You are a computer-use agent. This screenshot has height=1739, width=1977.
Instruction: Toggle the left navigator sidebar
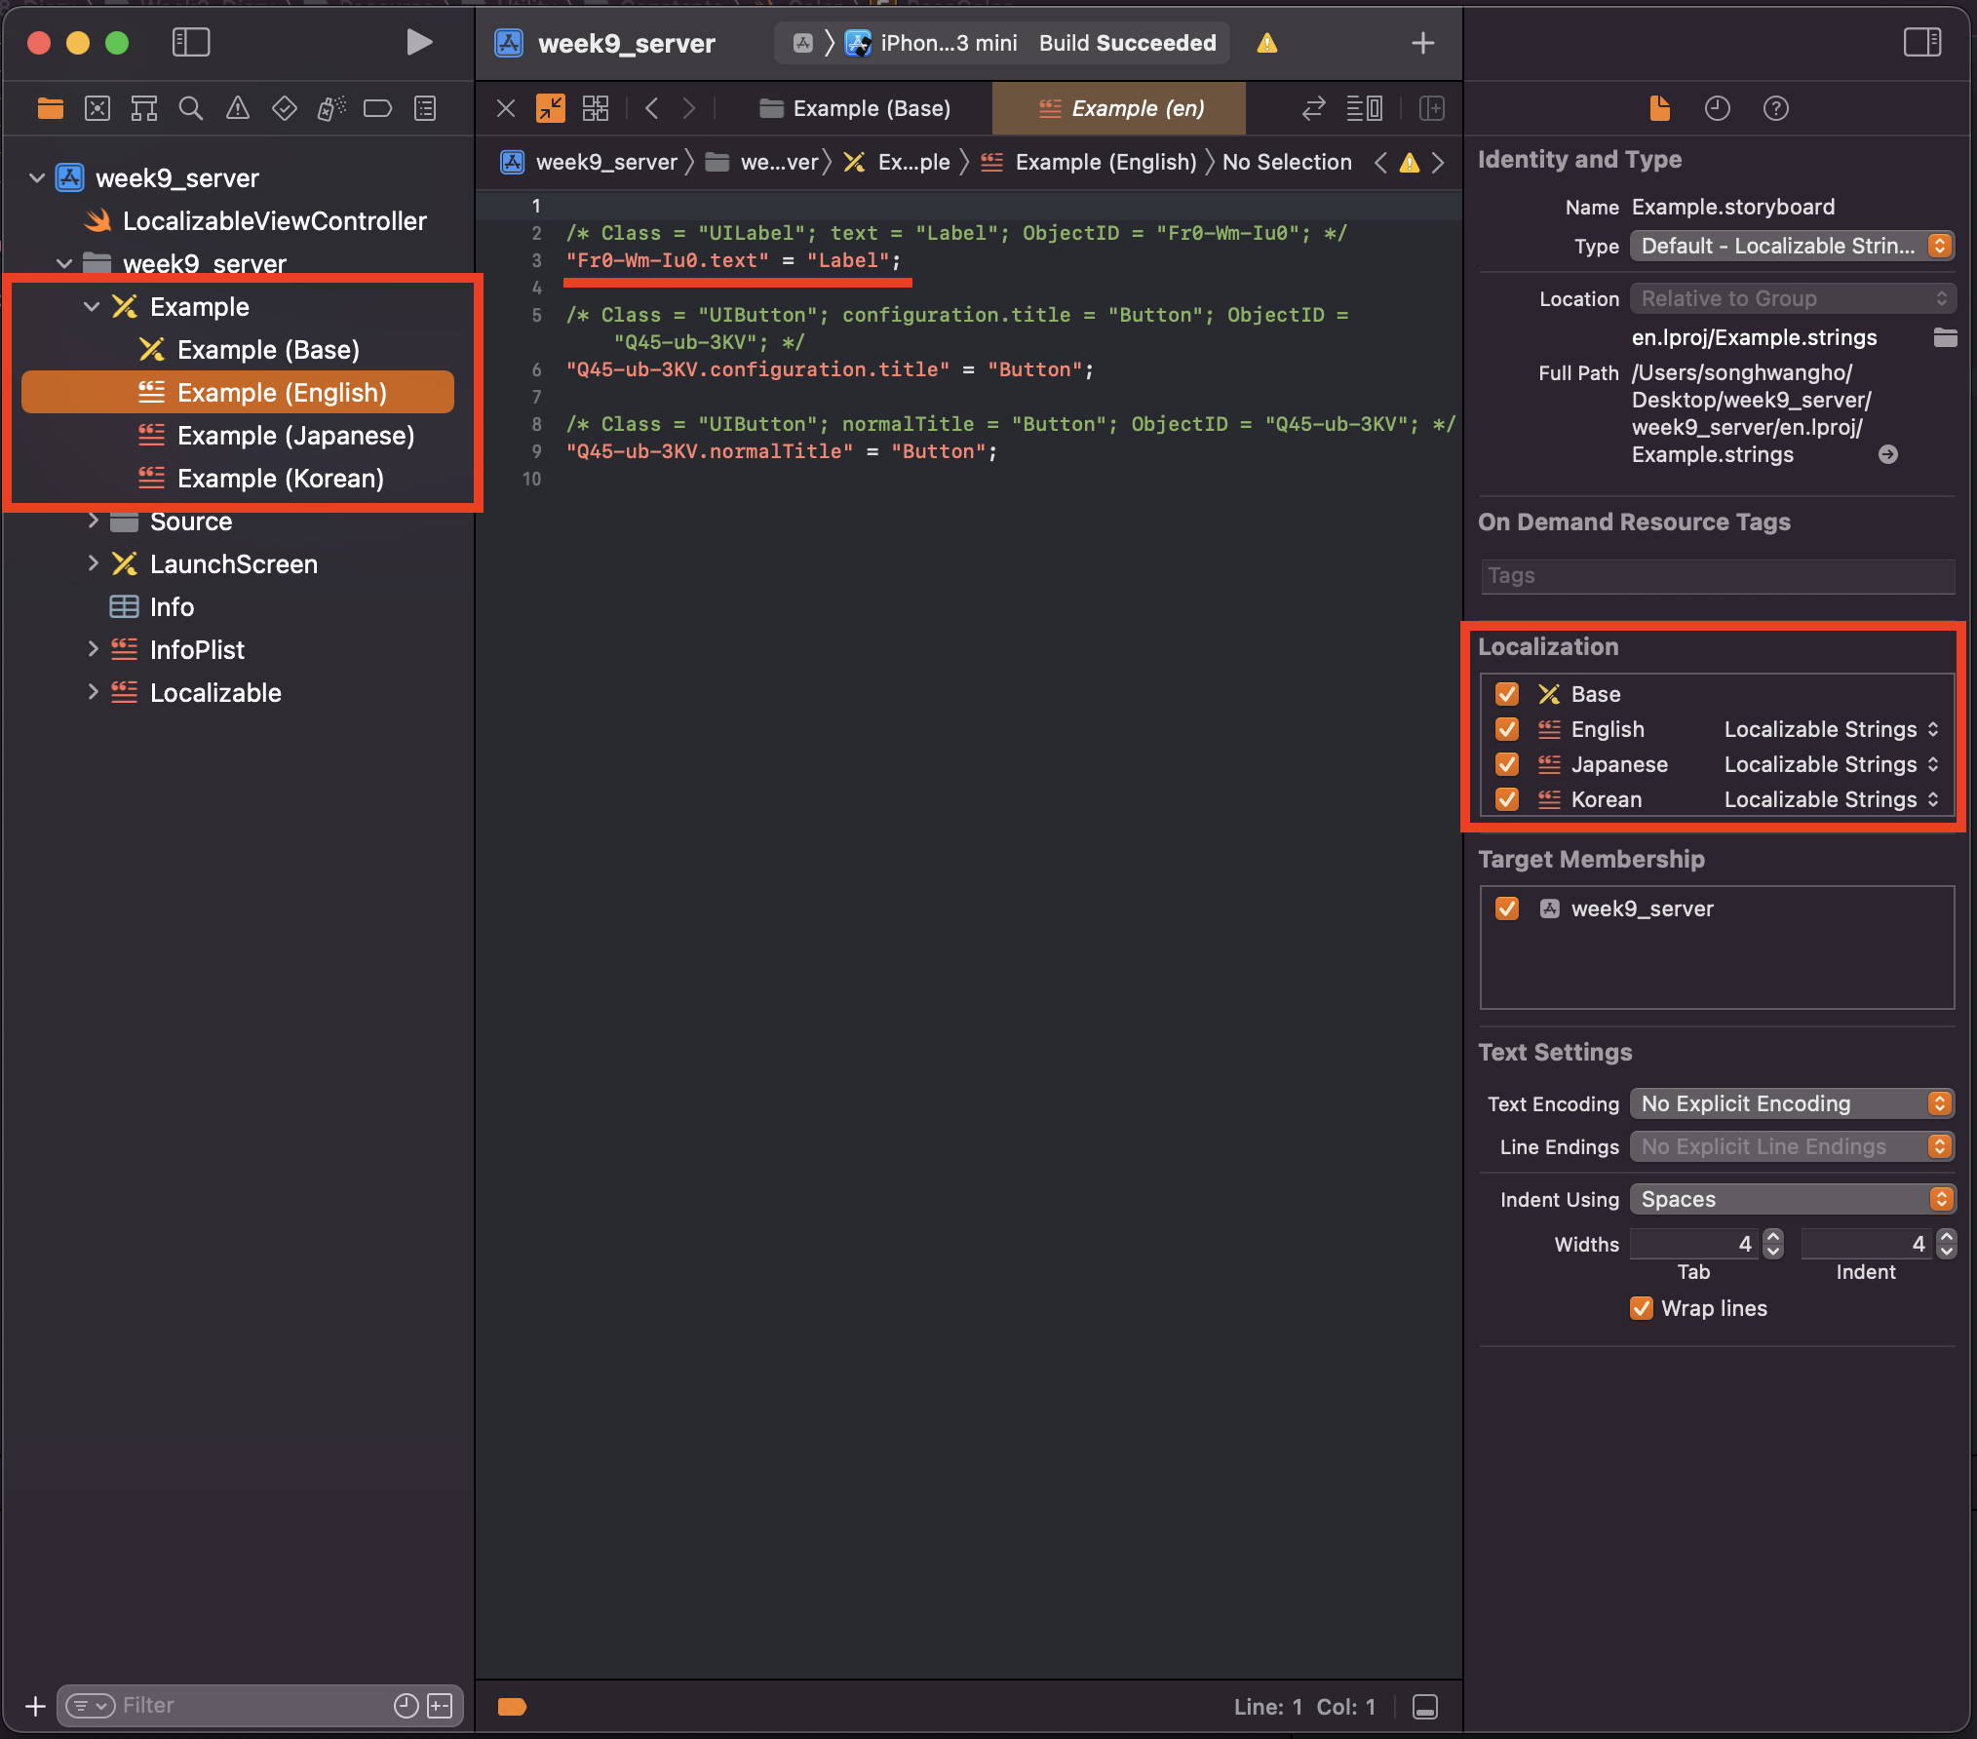click(191, 42)
